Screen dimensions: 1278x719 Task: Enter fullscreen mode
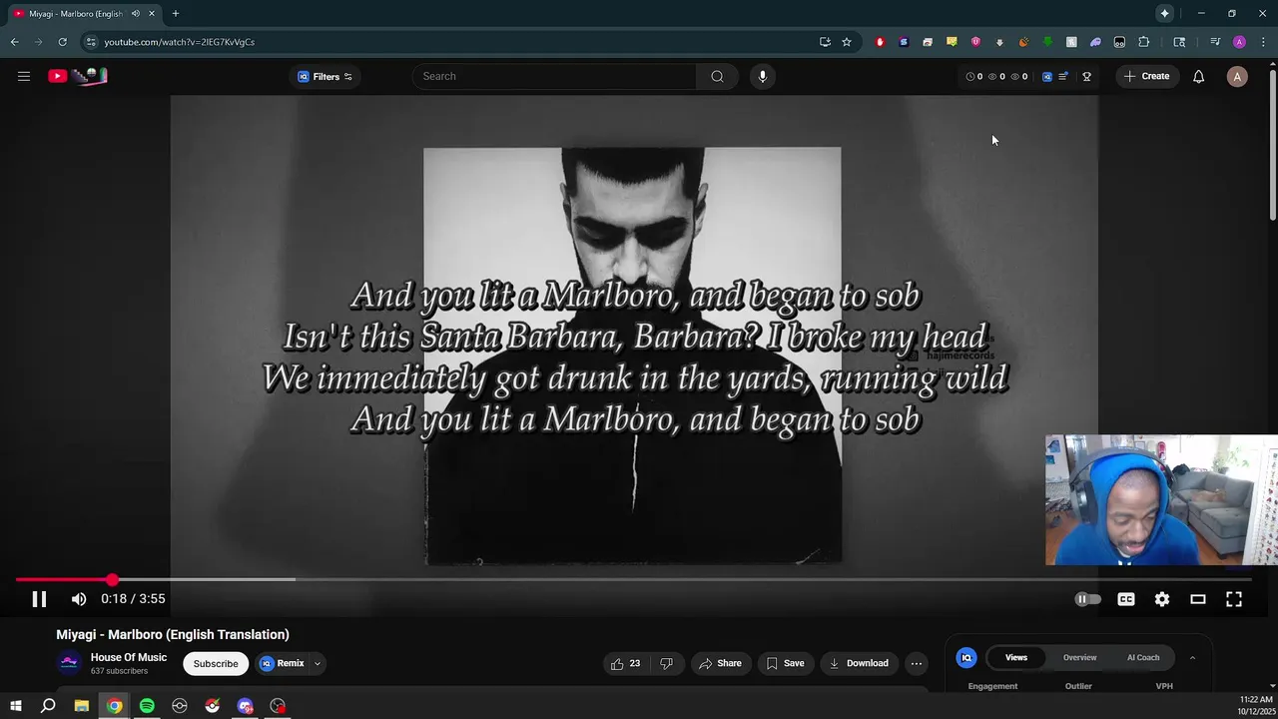click(x=1234, y=599)
